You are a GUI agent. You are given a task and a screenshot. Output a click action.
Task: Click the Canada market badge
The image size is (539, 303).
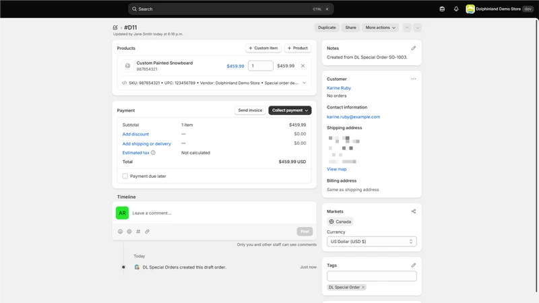pyautogui.click(x=340, y=222)
